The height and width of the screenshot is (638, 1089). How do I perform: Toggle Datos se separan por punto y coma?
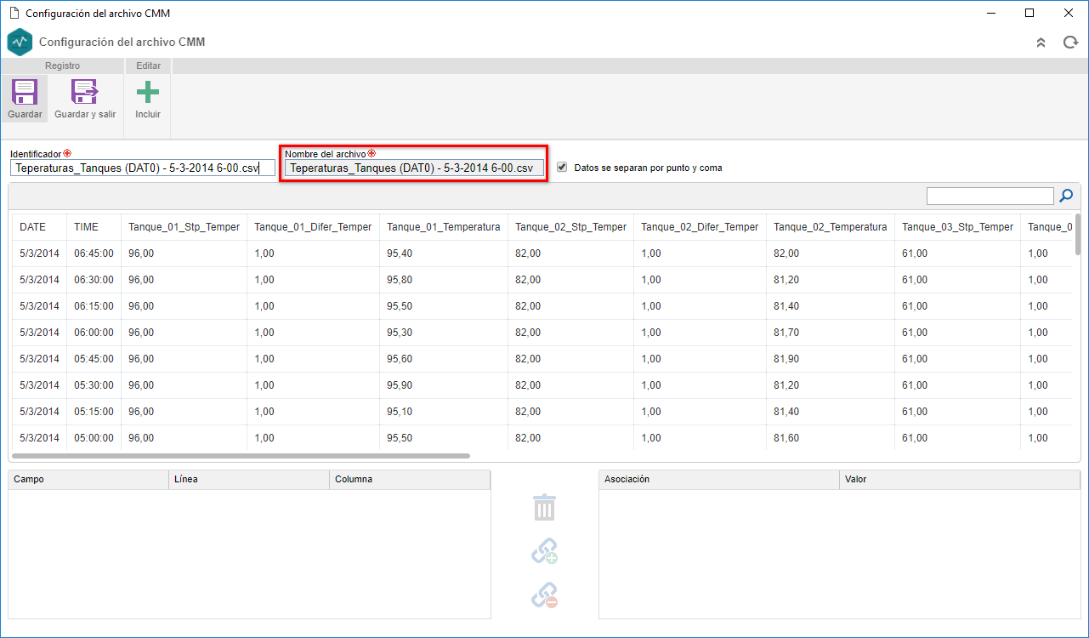click(x=562, y=168)
